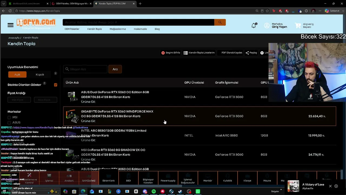Select the Mouse category tab

[267, 178]
